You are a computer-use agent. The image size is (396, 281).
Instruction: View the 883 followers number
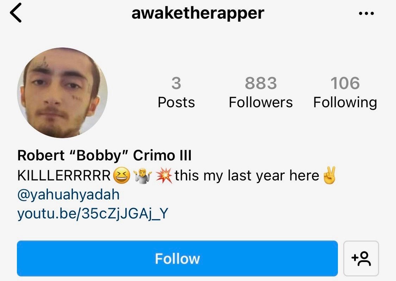tap(260, 83)
